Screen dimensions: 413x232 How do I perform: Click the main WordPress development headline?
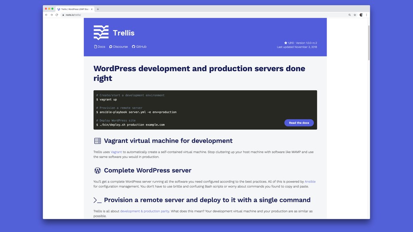(199, 73)
